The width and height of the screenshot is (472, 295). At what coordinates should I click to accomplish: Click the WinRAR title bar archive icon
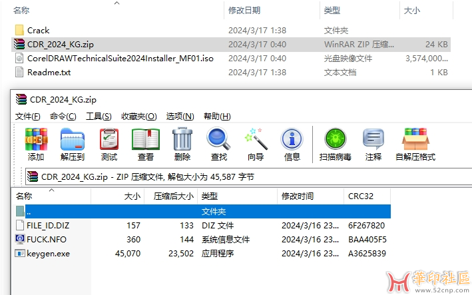[21, 99]
